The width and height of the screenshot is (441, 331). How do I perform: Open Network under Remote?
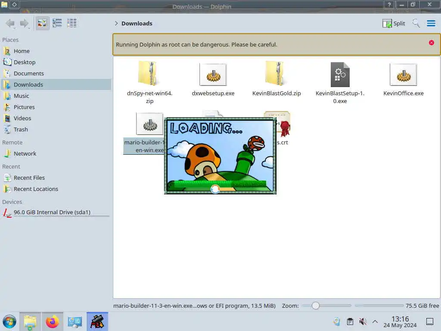coord(56,154)
